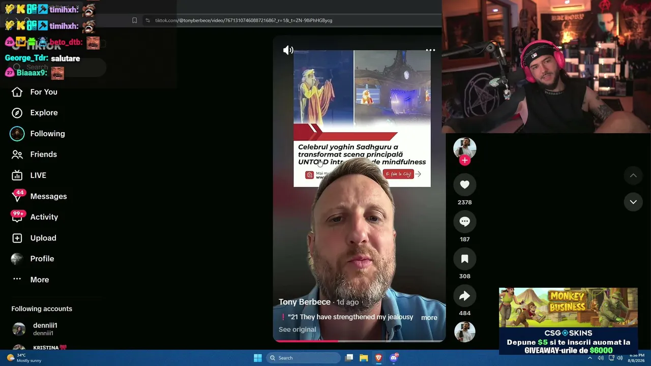Open the volume icon in system tray

click(x=619, y=358)
